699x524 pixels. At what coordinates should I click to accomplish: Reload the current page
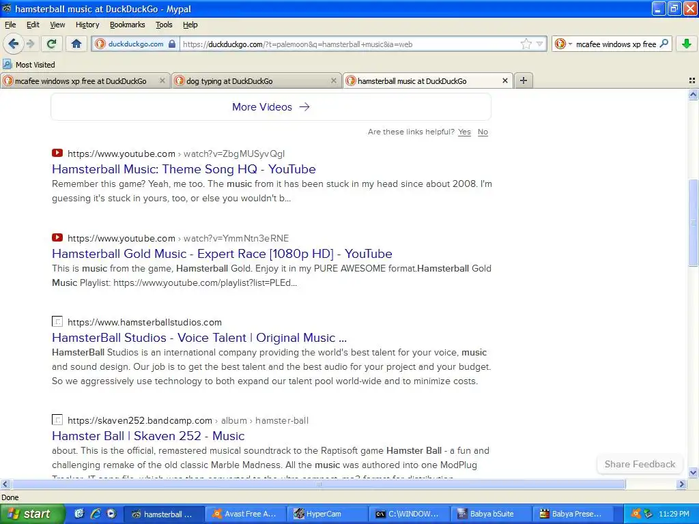click(52, 44)
